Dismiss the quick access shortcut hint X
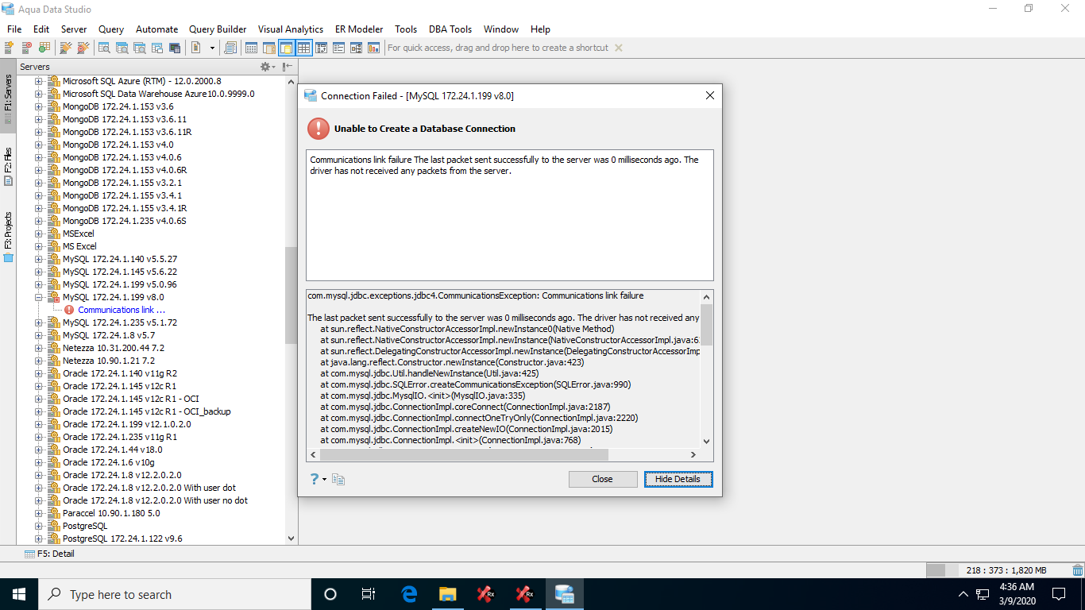Image resolution: width=1085 pixels, height=610 pixels. pos(619,48)
